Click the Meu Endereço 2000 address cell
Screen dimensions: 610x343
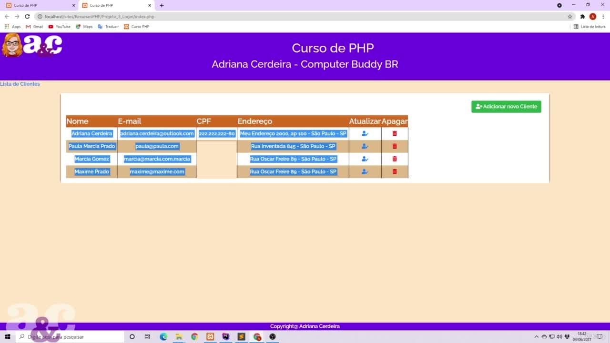[x=293, y=133]
